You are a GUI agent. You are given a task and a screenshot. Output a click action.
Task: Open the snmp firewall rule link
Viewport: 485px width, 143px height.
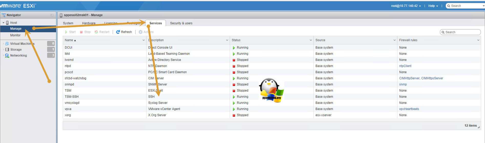pyautogui.click(x=403, y=84)
